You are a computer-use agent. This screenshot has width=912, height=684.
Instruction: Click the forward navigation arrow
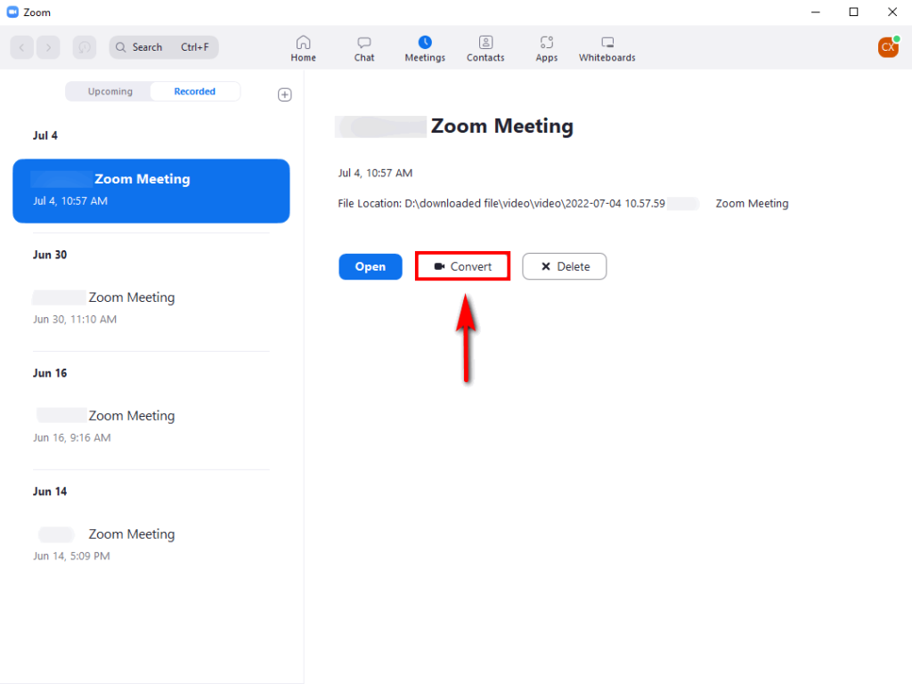point(49,47)
